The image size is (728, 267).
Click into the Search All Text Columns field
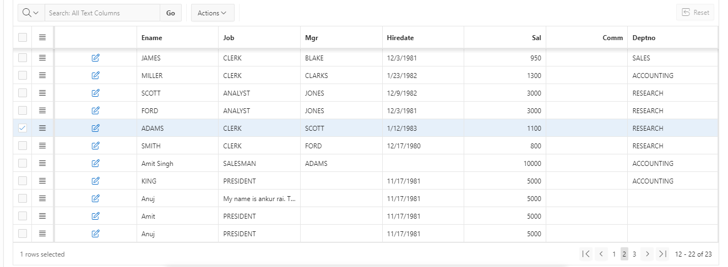click(x=102, y=13)
